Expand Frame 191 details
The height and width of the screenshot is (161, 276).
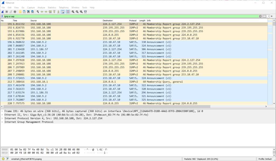click(x=2, y=111)
